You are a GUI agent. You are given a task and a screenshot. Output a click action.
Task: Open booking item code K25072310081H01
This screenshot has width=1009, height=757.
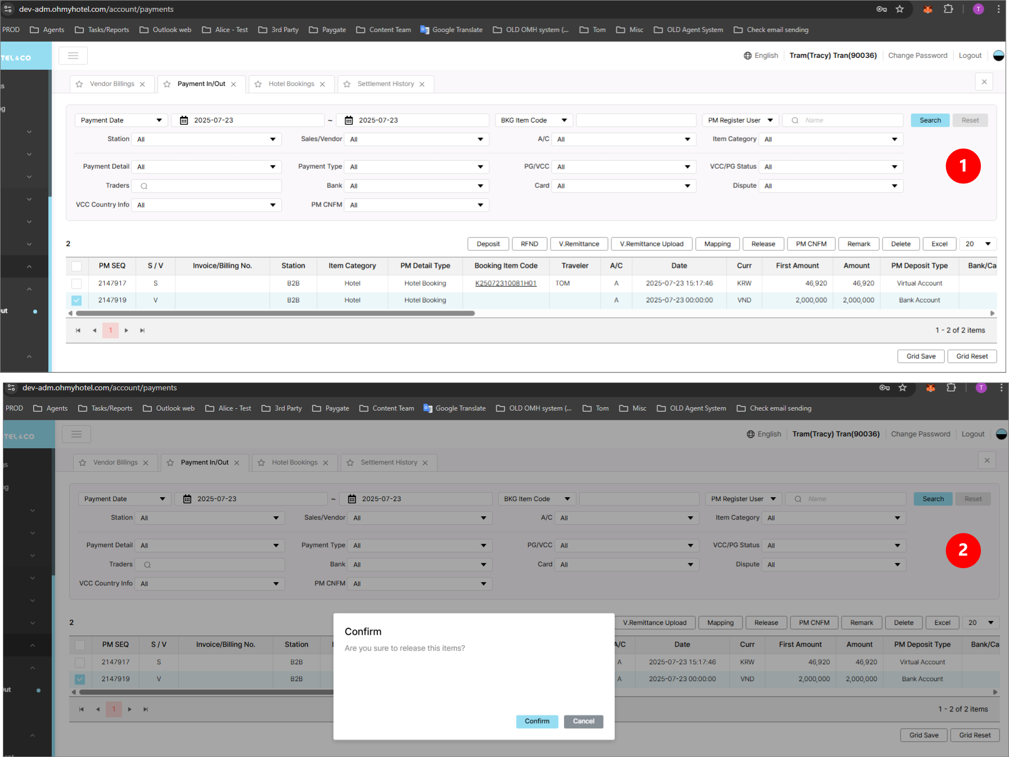[x=506, y=283]
